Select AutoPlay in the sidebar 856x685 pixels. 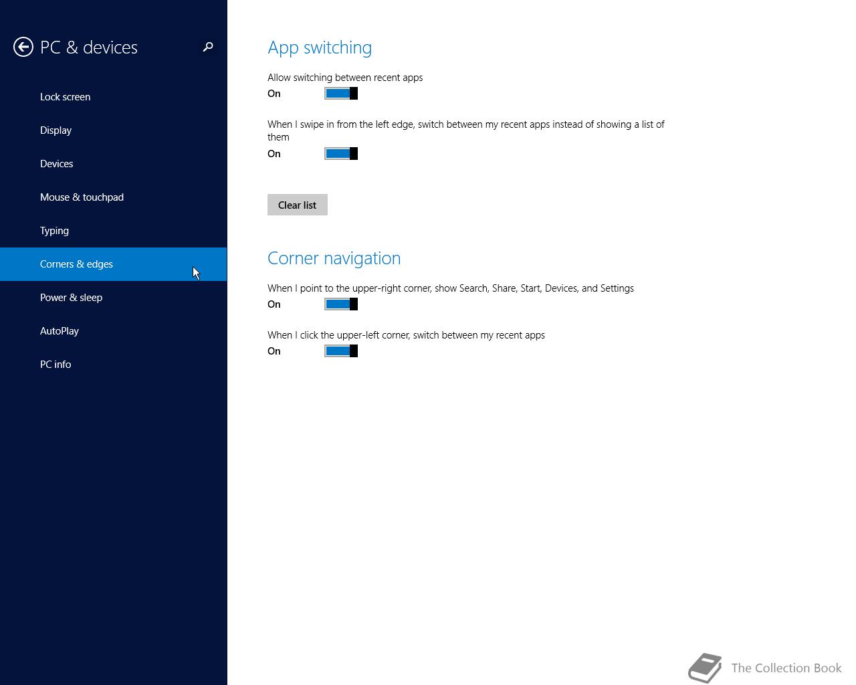pos(114,331)
